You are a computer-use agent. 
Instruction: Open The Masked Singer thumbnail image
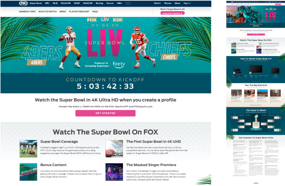coord(114,172)
